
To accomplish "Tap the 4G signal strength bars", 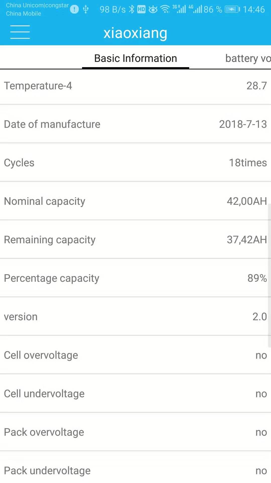I will click(196, 10).
